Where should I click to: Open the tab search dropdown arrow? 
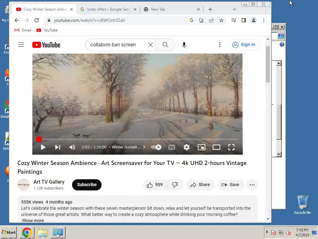234,9
